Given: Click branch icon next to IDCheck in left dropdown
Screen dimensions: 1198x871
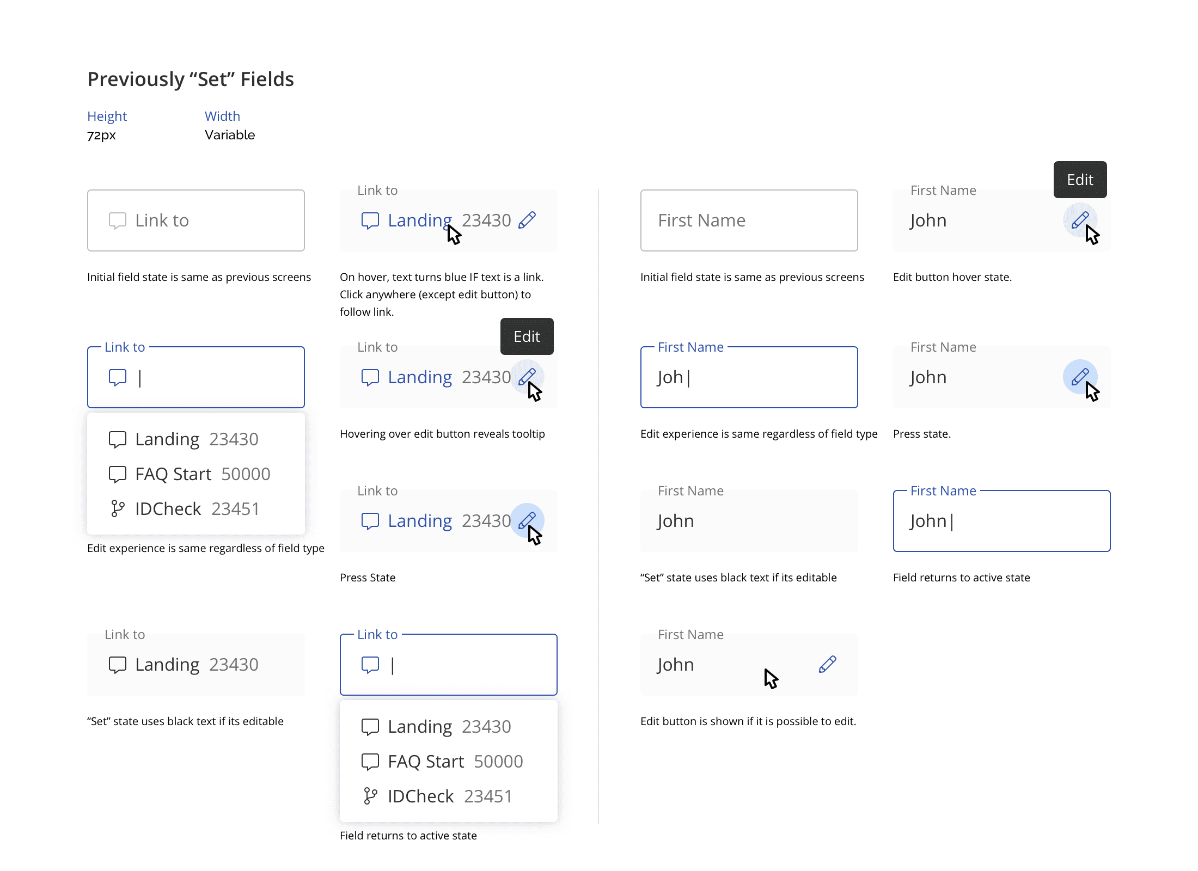Looking at the screenshot, I should point(117,508).
